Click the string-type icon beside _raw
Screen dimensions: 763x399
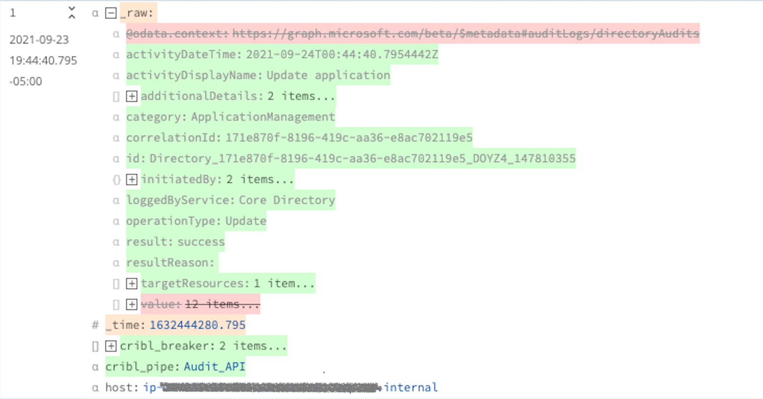click(x=95, y=13)
